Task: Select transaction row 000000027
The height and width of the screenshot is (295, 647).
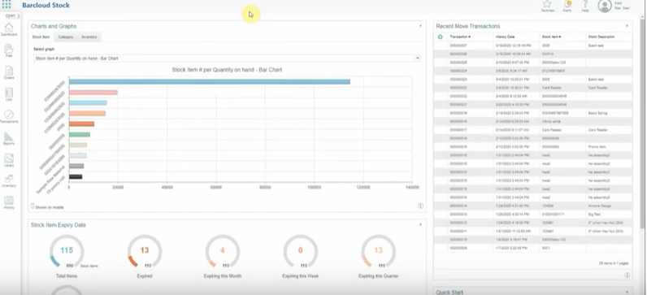Action: click(x=532, y=46)
